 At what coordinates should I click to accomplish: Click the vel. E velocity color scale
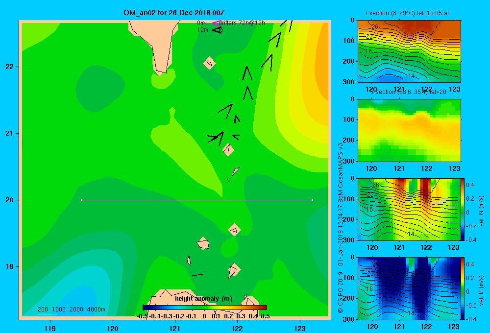[463, 288]
